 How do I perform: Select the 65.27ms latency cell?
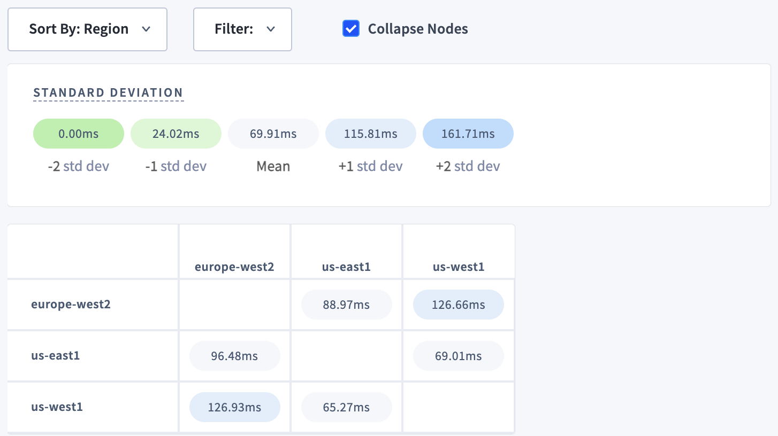(346, 407)
